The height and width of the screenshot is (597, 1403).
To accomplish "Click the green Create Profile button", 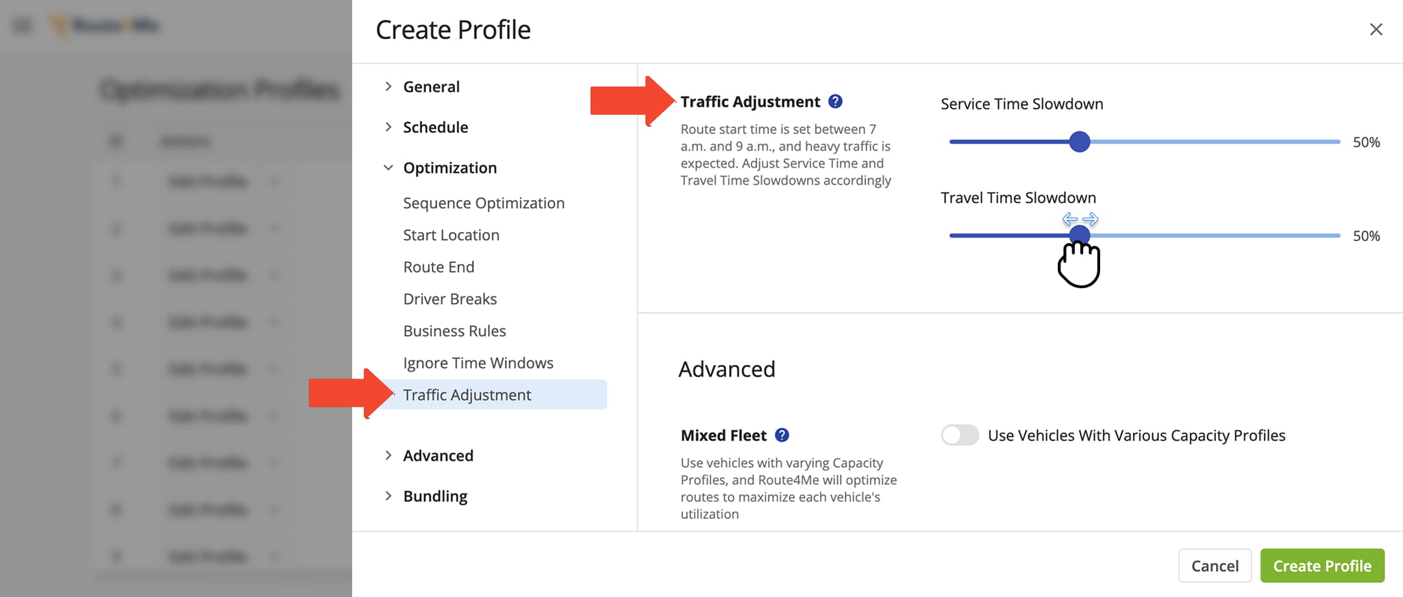I will tap(1321, 566).
